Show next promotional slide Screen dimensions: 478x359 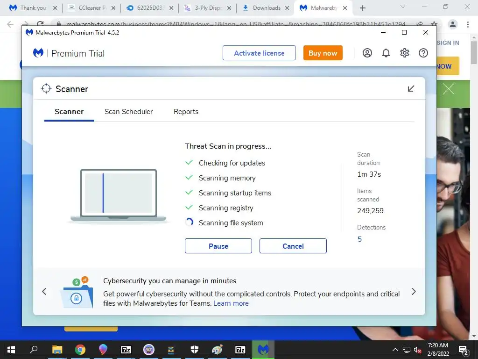coord(414,292)
